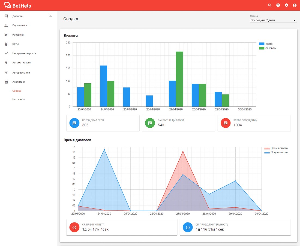Open help question mark icon
Viewport: 300px width, 246px height.
pos(278,5)
